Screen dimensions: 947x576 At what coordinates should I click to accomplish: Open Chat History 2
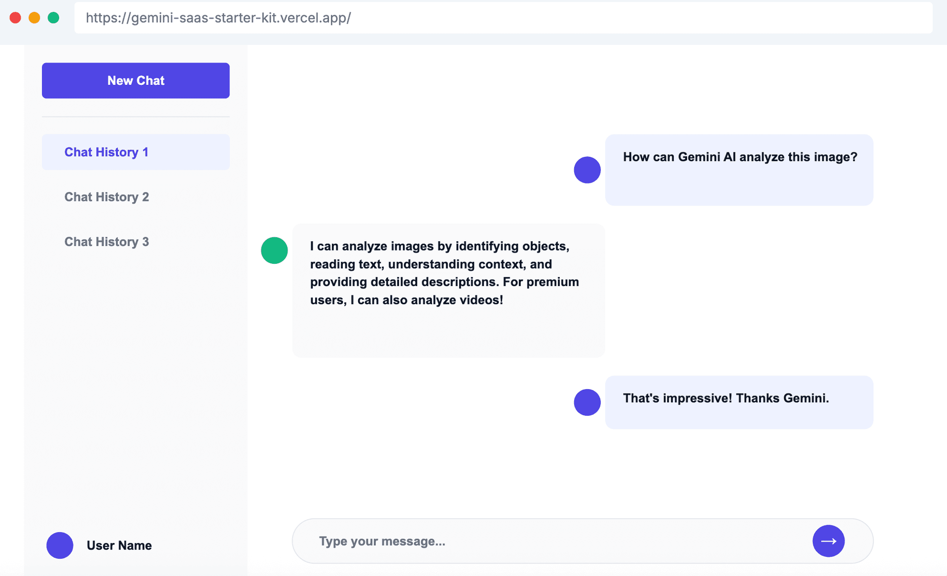(136, 197)
